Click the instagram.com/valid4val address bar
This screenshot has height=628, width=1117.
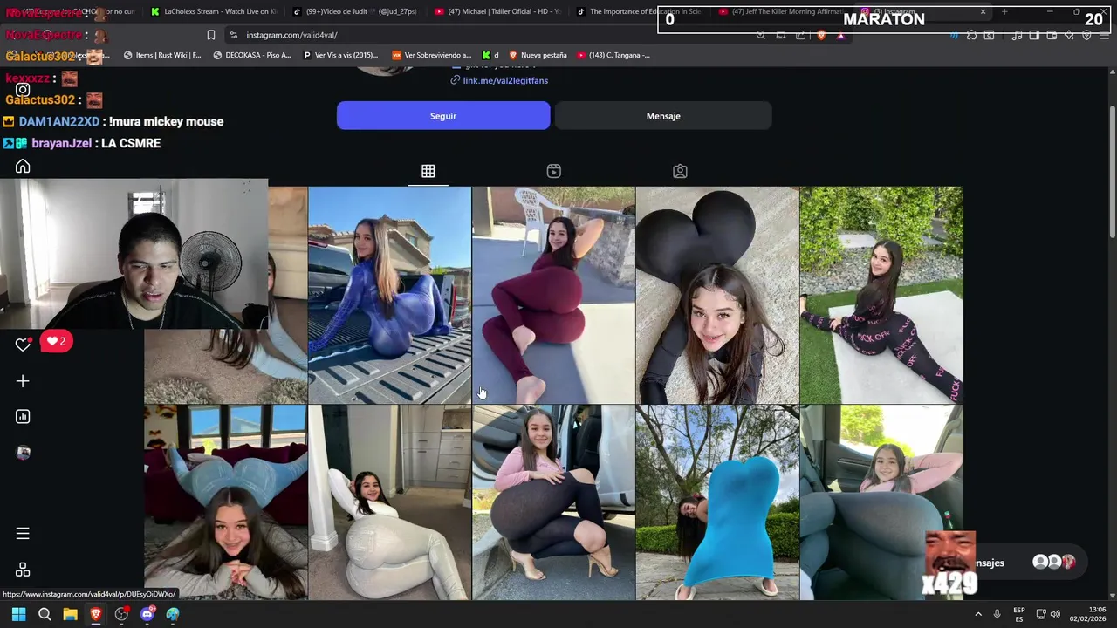[291, 35]
